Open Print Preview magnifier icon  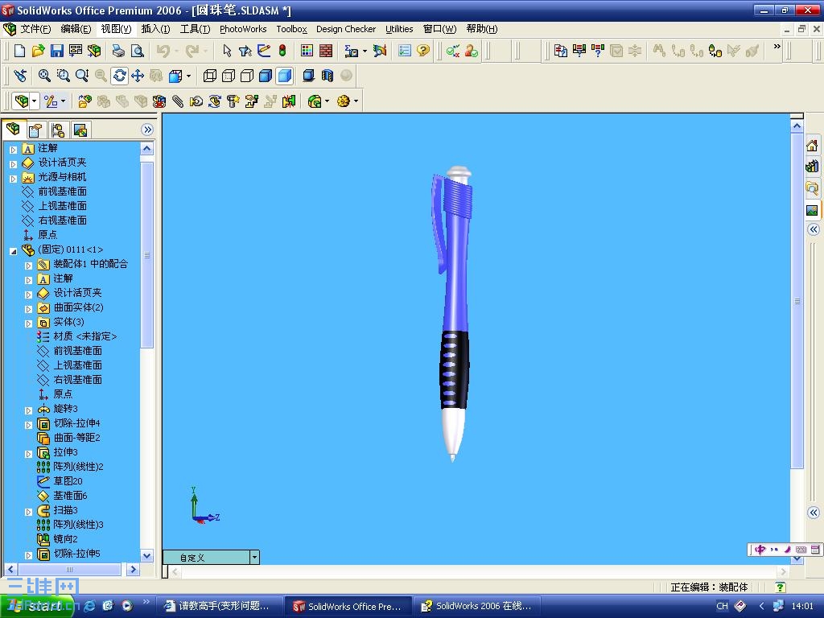coord(137,51)
